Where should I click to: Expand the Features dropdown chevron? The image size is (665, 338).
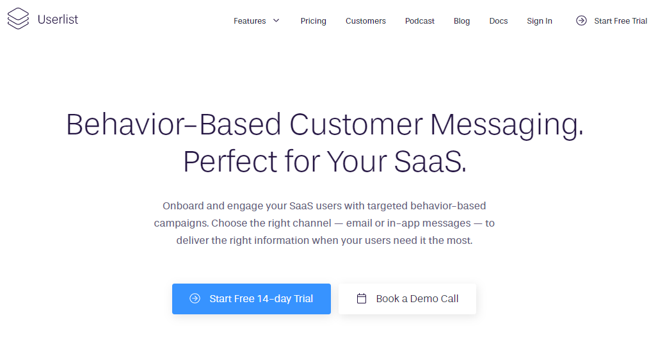tap(276, 20)
